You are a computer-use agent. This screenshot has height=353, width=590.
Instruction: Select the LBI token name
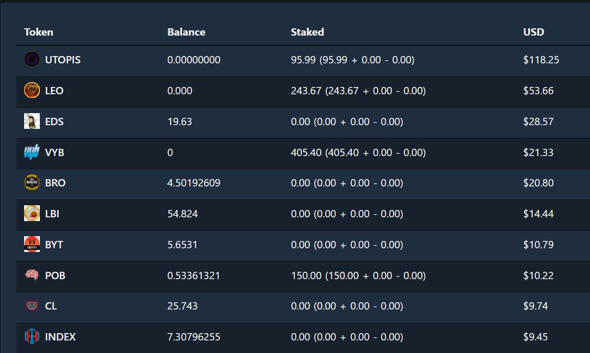[x=52, y=214]
